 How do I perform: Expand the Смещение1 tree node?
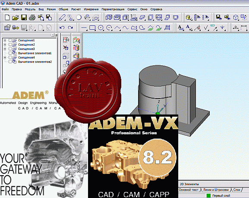tap(5, 40)
